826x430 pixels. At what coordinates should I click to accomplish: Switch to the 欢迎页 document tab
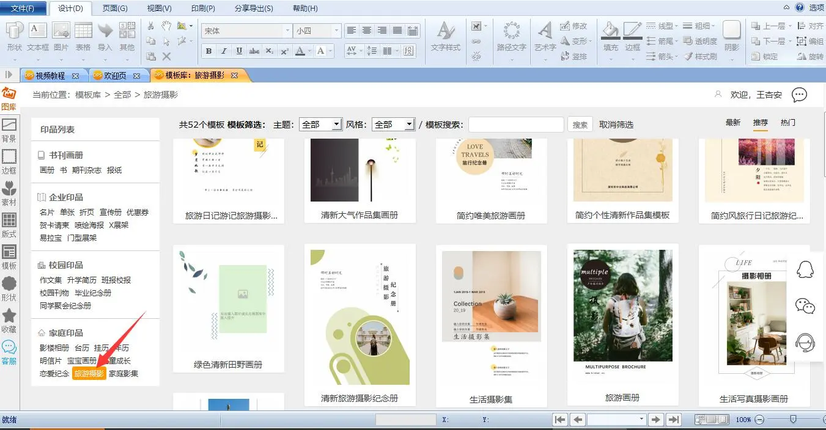114,76
